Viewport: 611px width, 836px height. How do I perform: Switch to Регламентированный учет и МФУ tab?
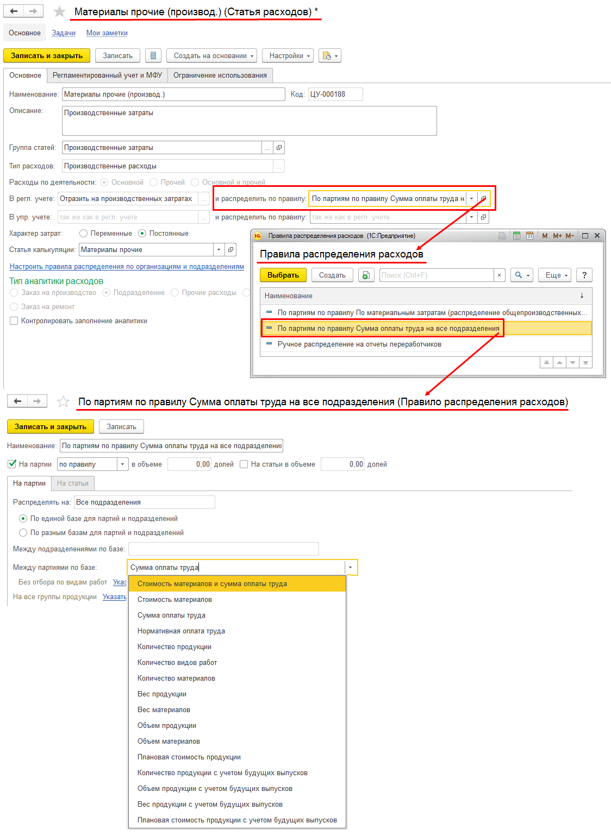pyautogui.click(x=107, y=76)
